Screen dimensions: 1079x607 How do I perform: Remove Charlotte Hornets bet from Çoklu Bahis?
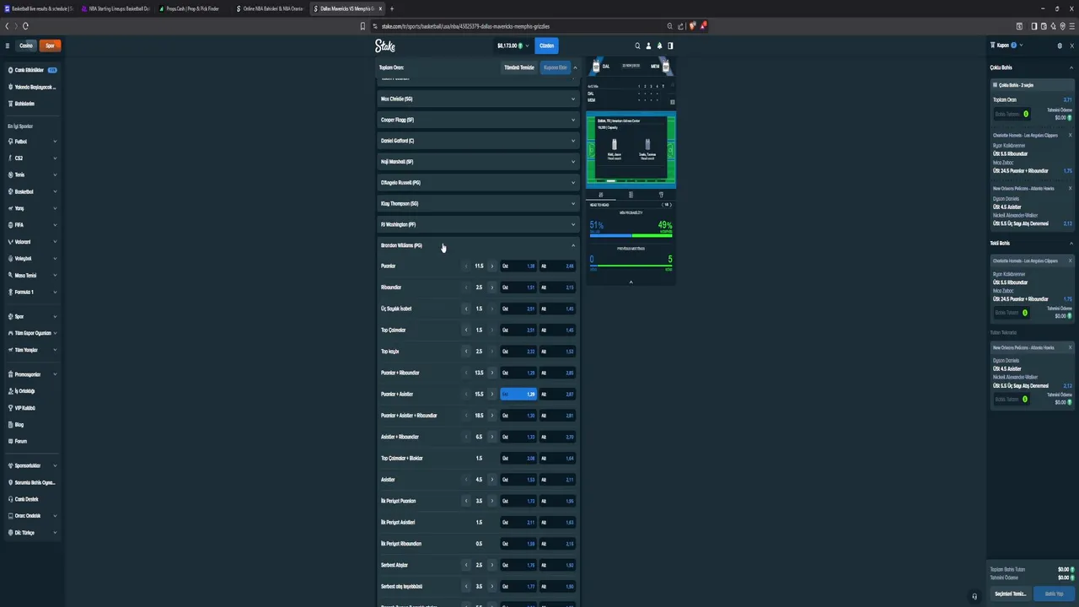1071,135
